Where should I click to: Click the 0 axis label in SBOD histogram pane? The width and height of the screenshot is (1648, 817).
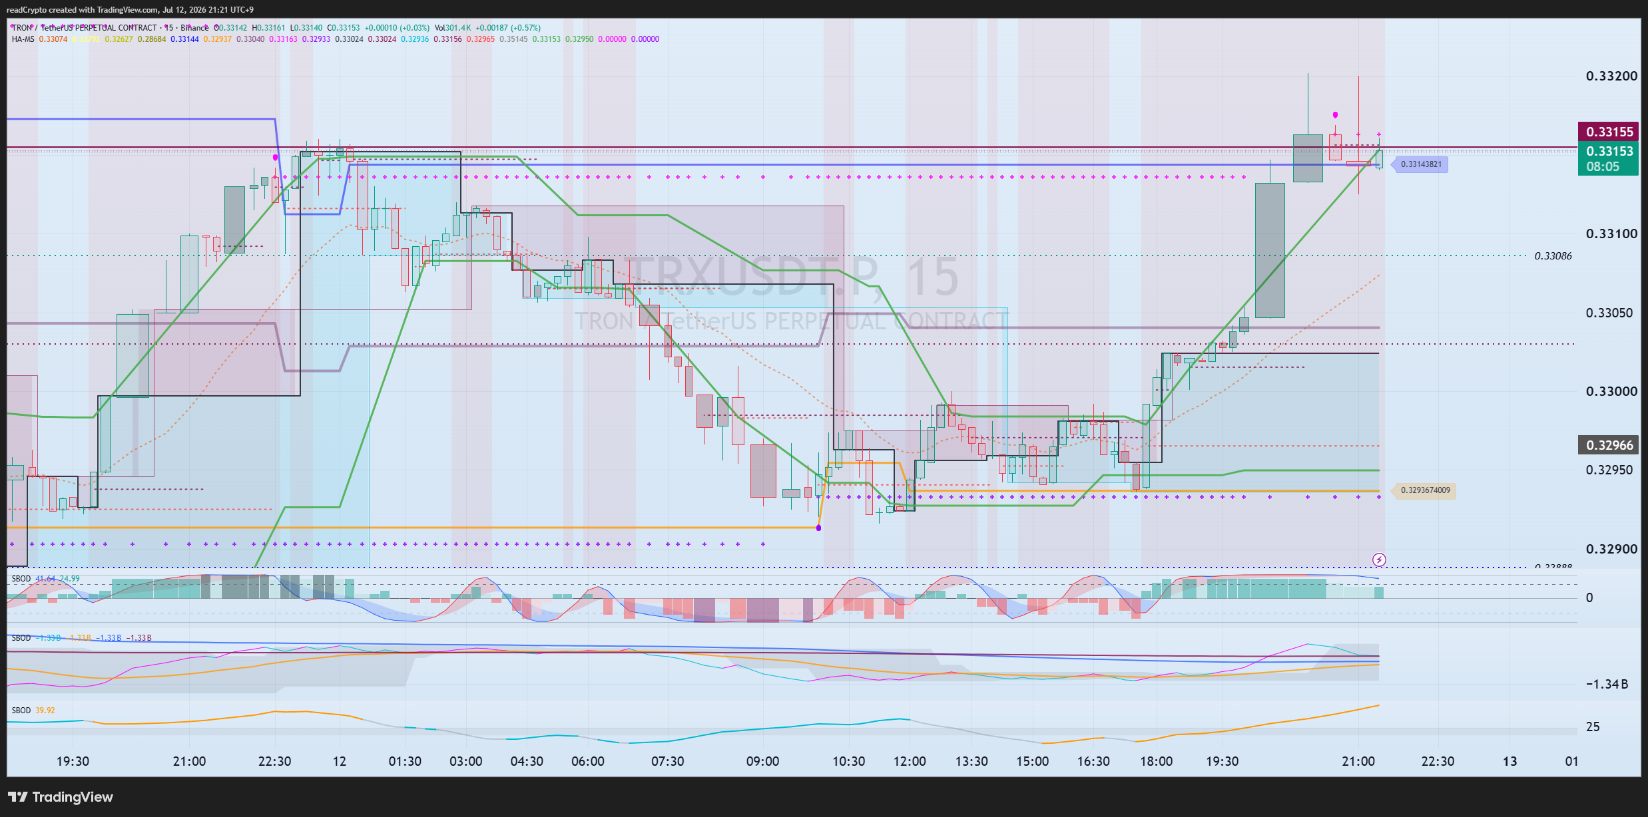pos(1589,597)
